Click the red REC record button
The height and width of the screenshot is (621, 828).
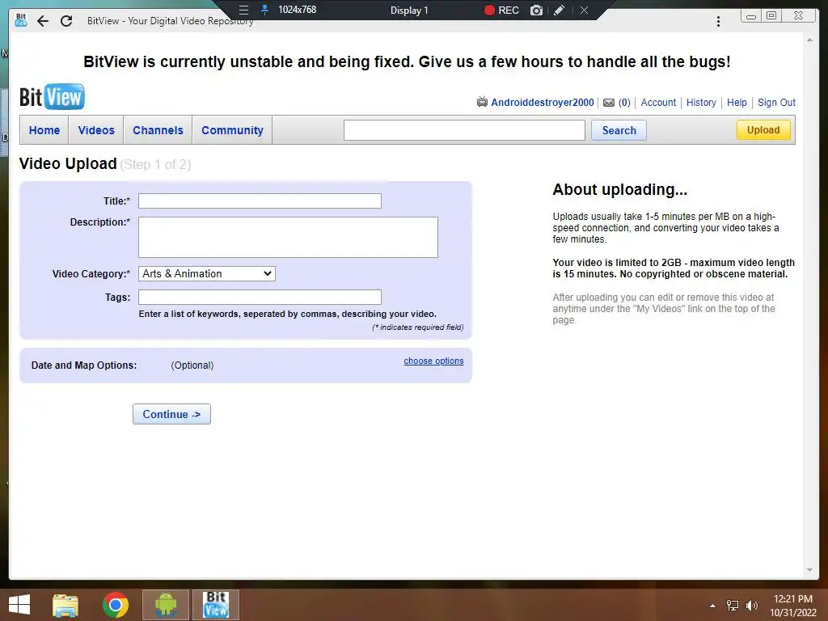501,10
